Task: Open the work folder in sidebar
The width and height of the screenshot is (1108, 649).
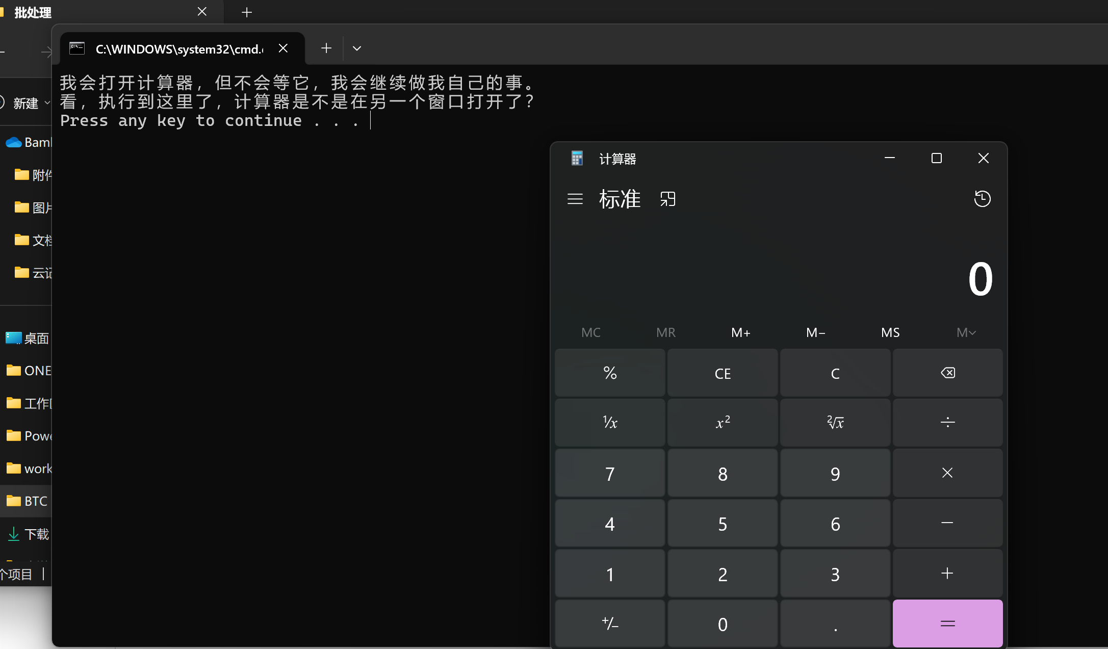Action: tap(29, 469)
